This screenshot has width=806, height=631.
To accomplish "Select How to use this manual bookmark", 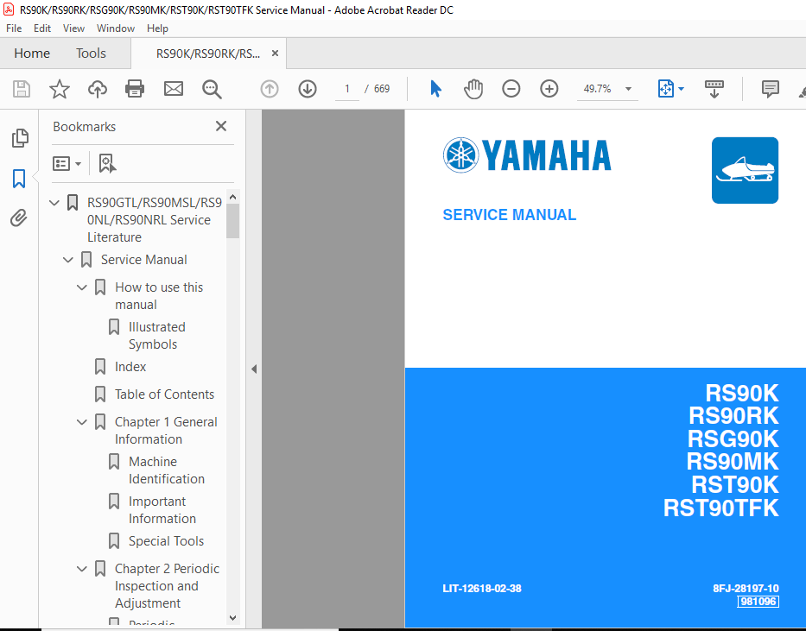I will 159,296.
